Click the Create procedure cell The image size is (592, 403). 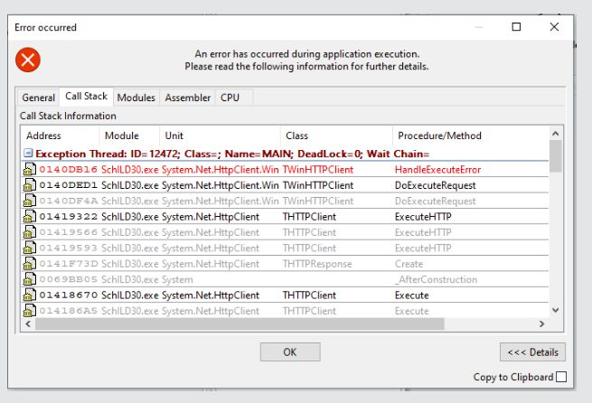pos(409,264)
